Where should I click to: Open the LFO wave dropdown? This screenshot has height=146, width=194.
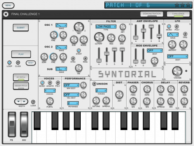tap(173, 35)
